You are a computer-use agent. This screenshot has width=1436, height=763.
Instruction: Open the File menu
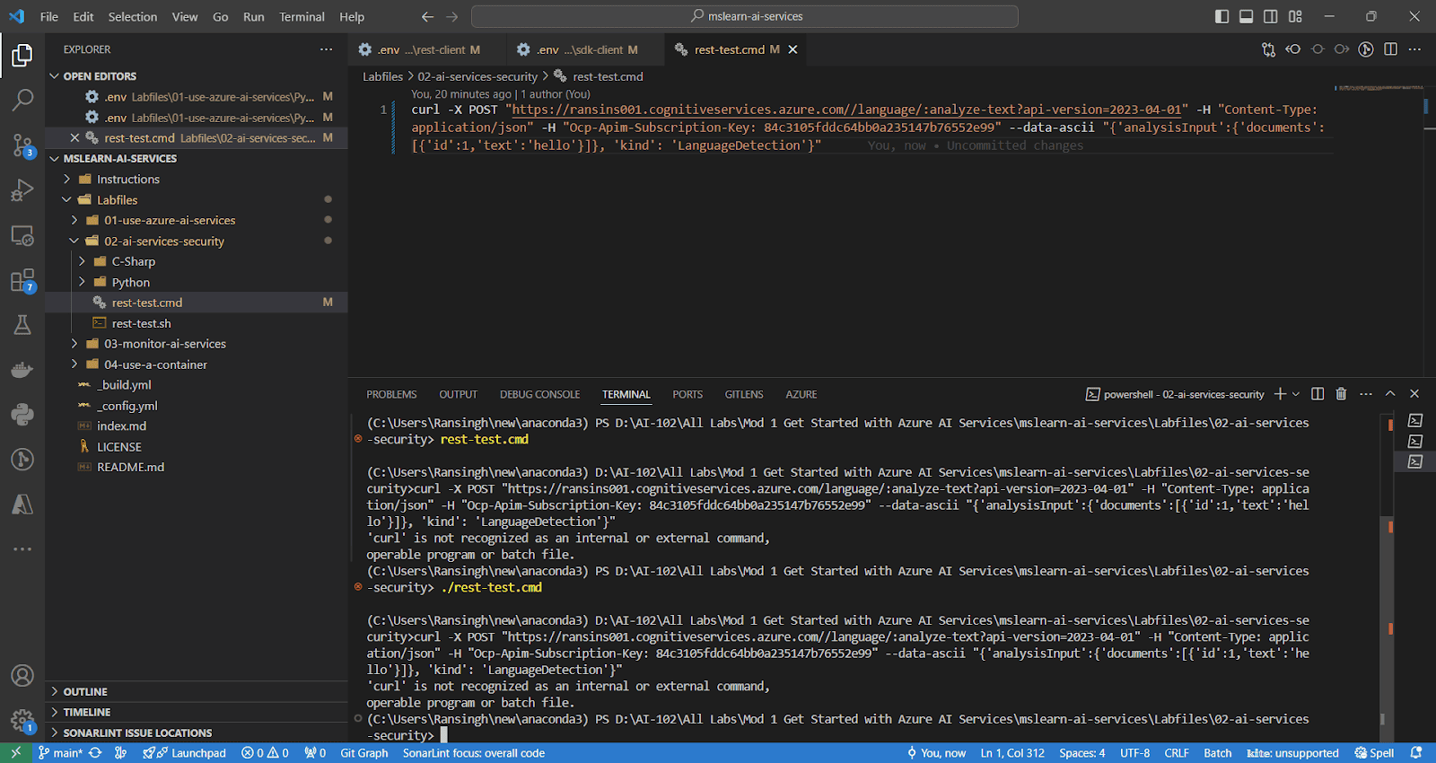(x=49, y=16)
